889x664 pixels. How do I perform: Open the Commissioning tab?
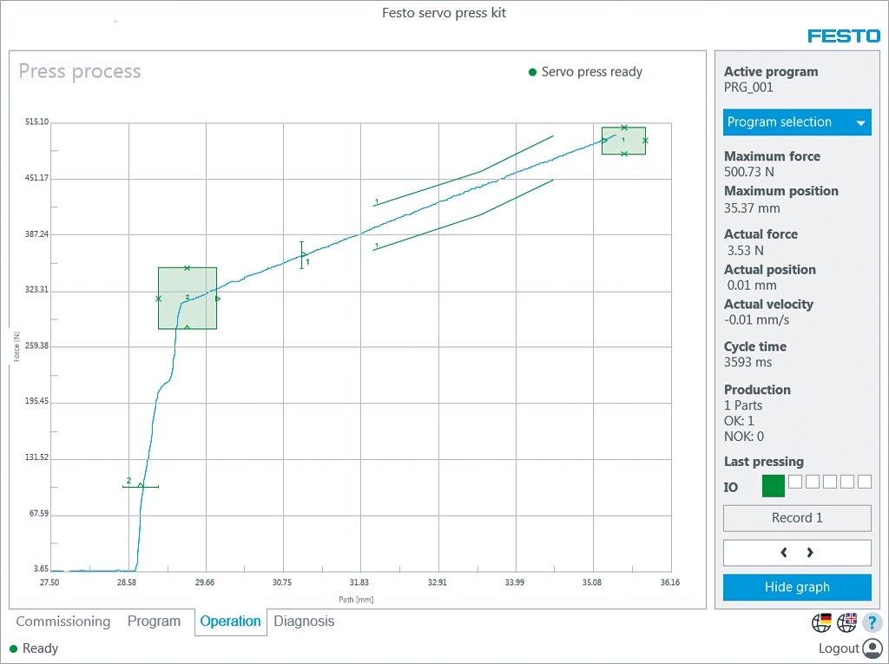[x=63, y=621]
